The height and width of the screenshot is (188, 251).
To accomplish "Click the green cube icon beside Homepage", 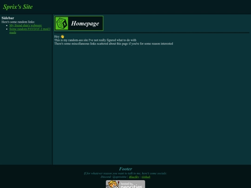I will click(62, 23).
